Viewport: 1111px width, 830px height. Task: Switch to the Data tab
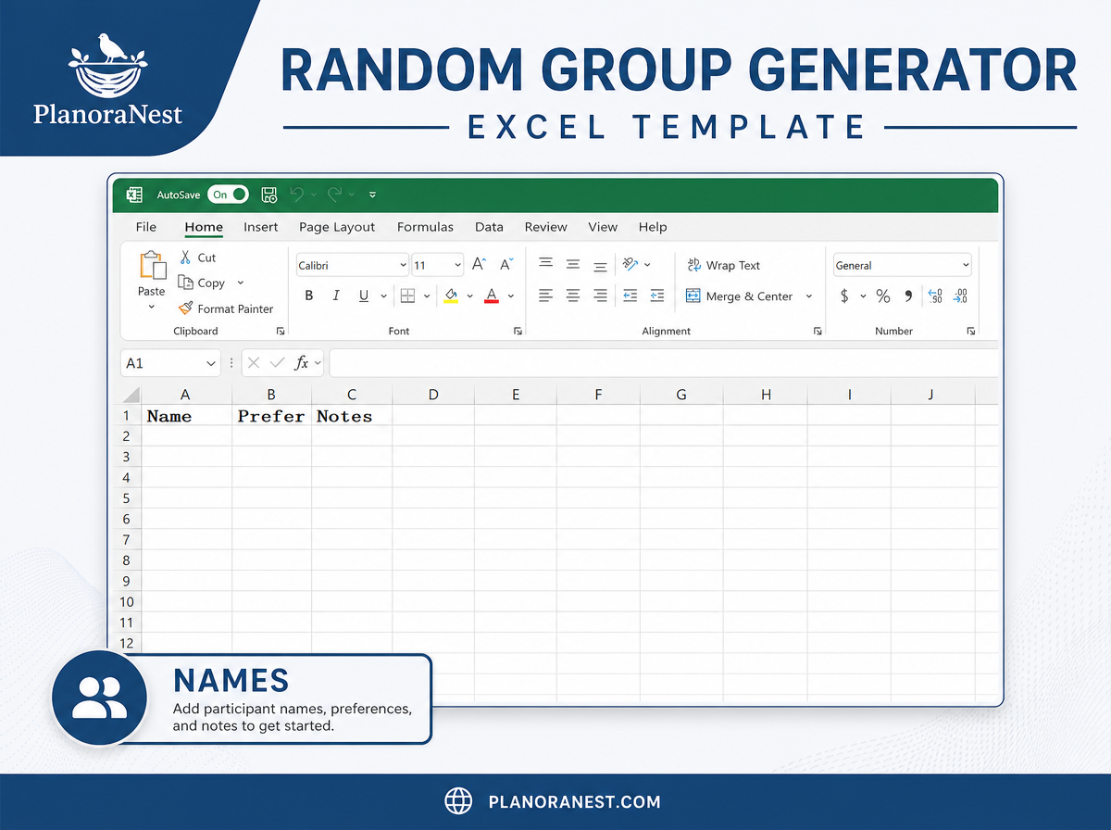489,227
